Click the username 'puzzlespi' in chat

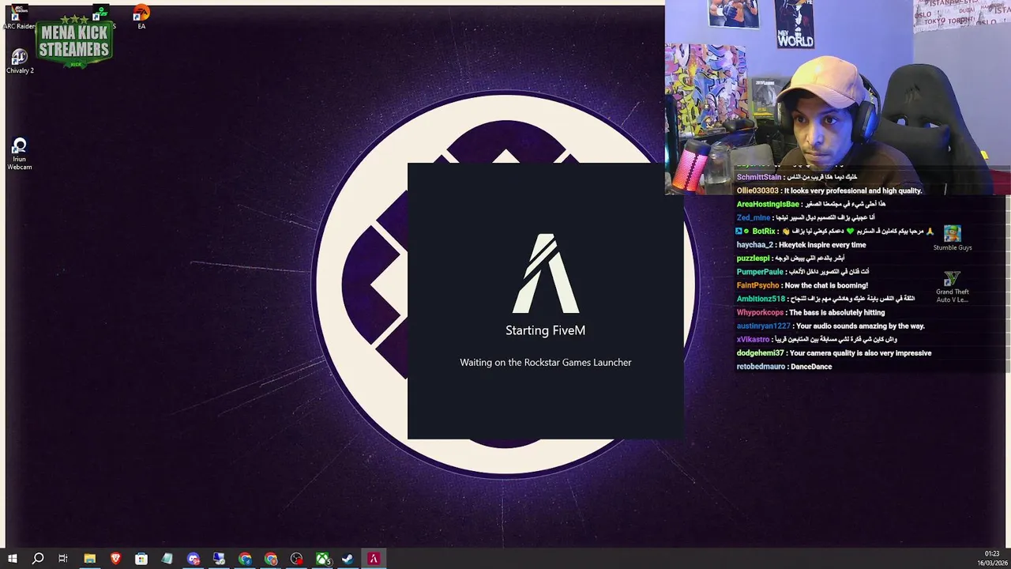point(753,258)
